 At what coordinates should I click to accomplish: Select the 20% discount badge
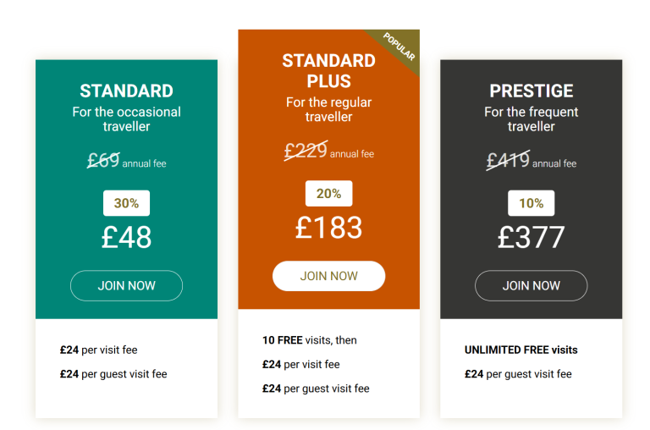click(x=328, y=194)
